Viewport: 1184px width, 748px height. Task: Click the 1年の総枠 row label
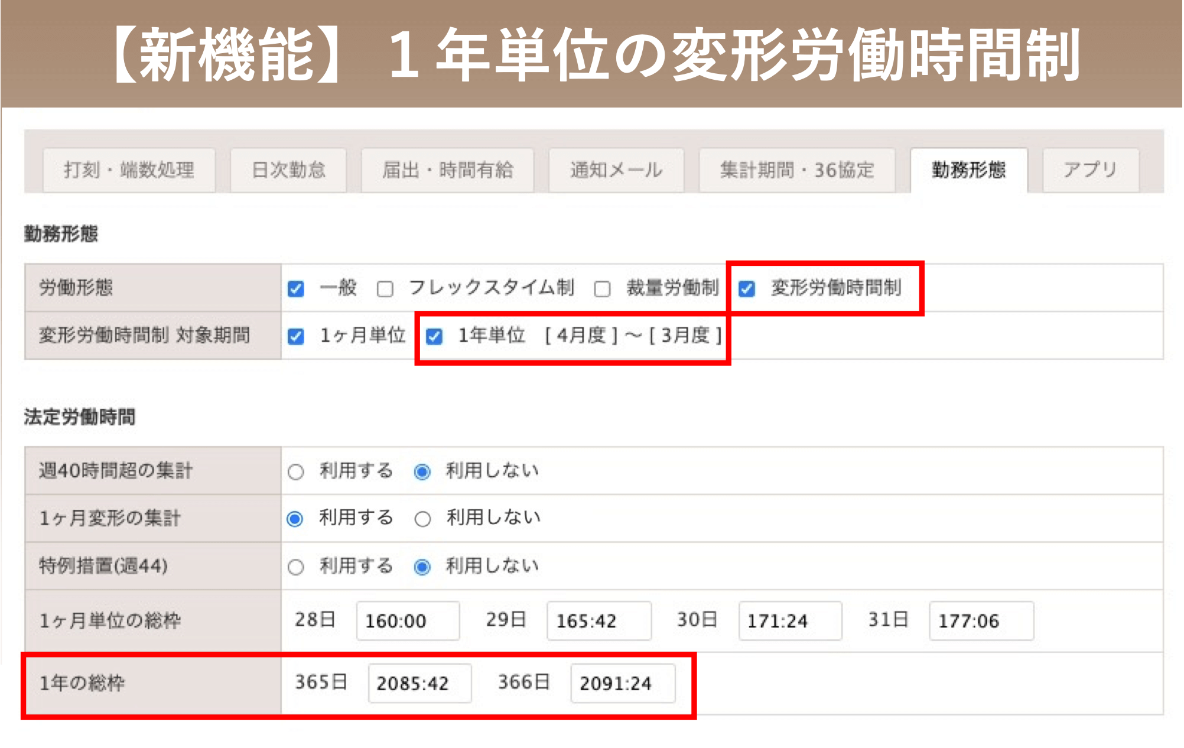pyautogui.click(x=82, y=684)
